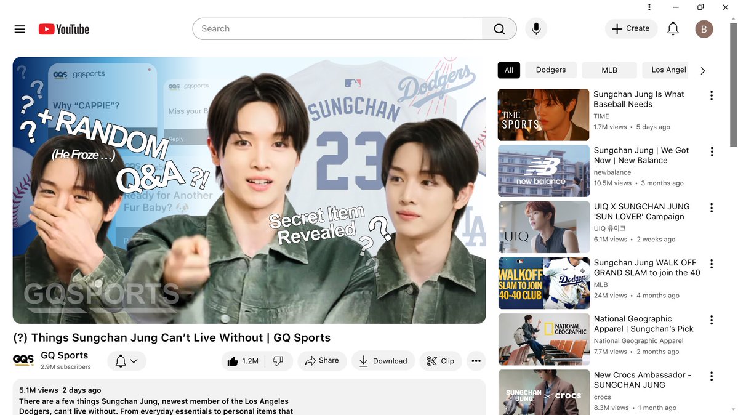Open TIME Sports video thumbnail
738x415 pixels.
pos(543,115)
